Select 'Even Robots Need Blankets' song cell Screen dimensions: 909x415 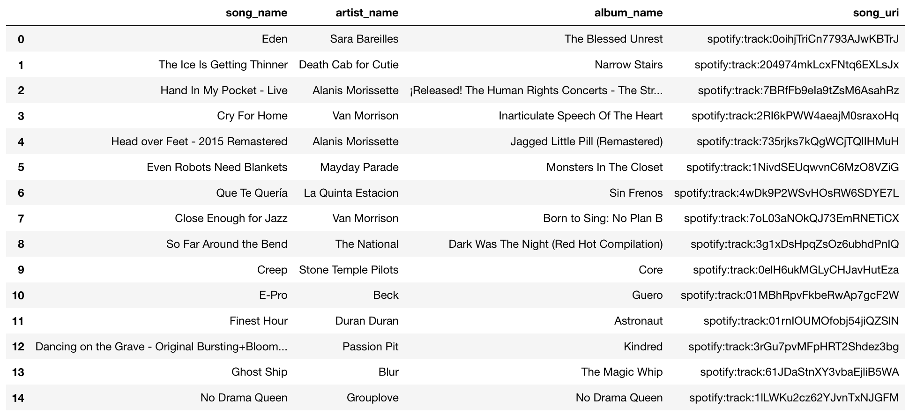[217, 167]
